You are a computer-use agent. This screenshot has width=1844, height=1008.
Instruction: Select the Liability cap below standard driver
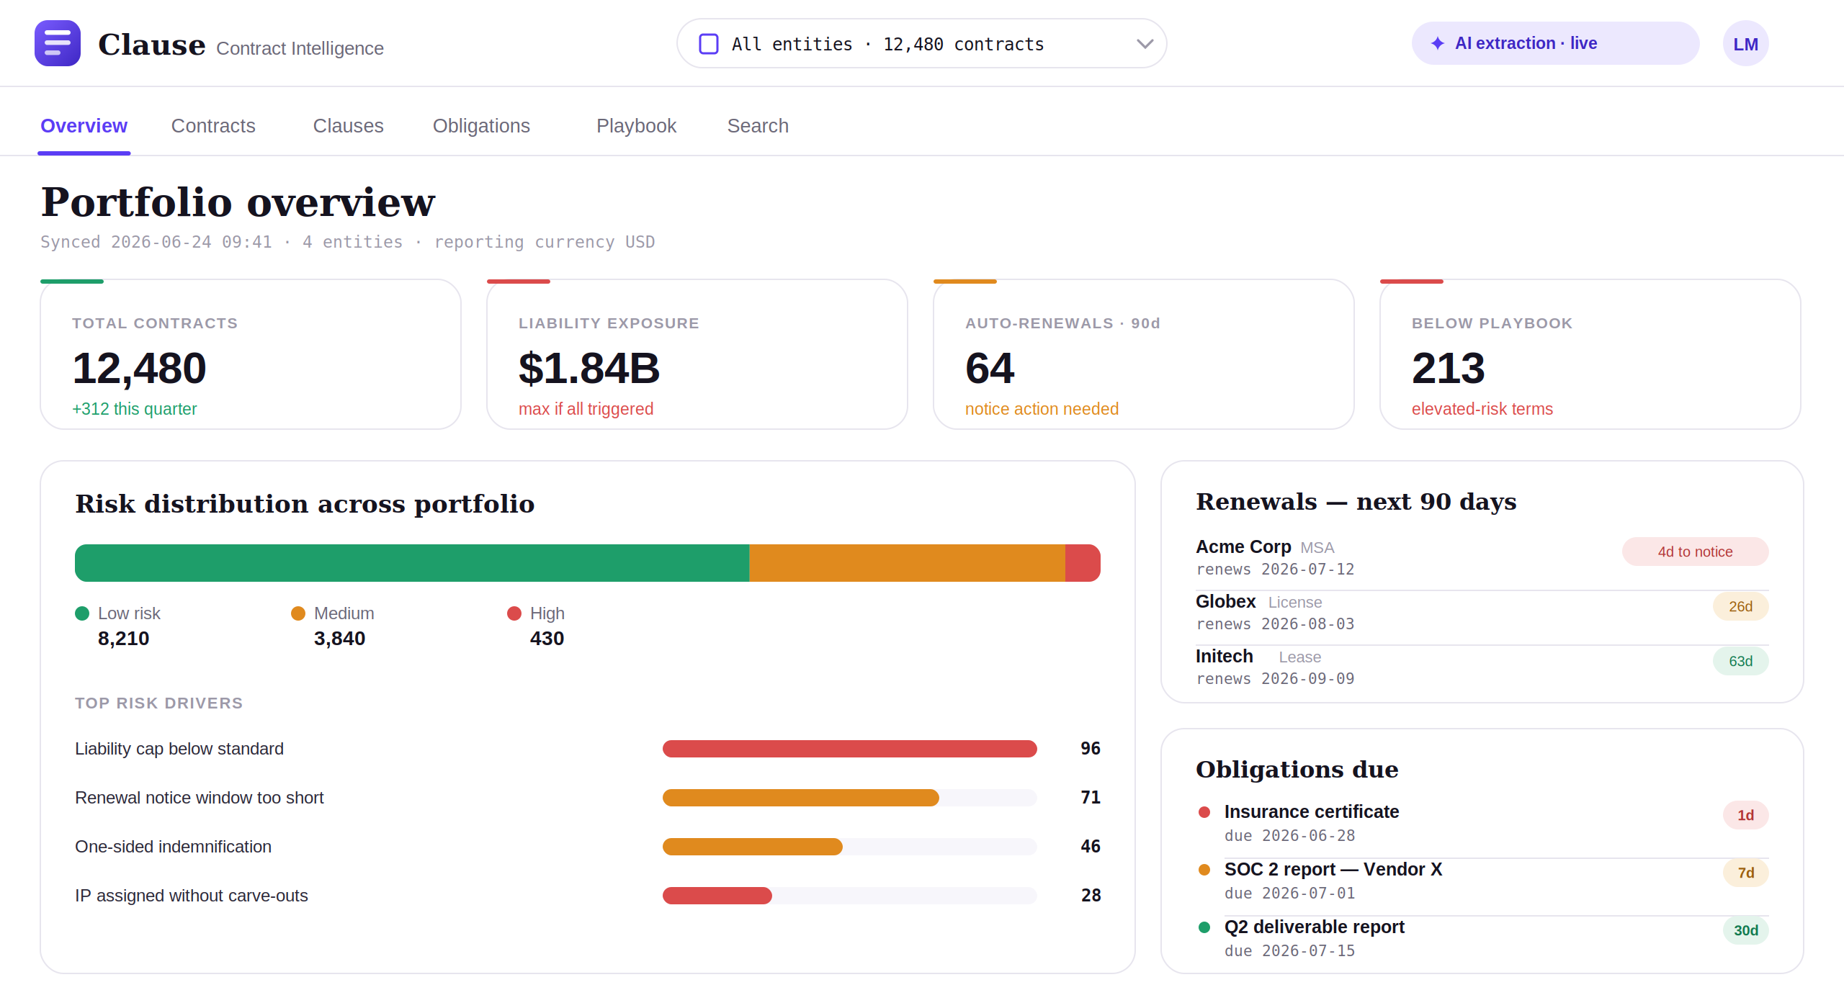click(588, 749)
